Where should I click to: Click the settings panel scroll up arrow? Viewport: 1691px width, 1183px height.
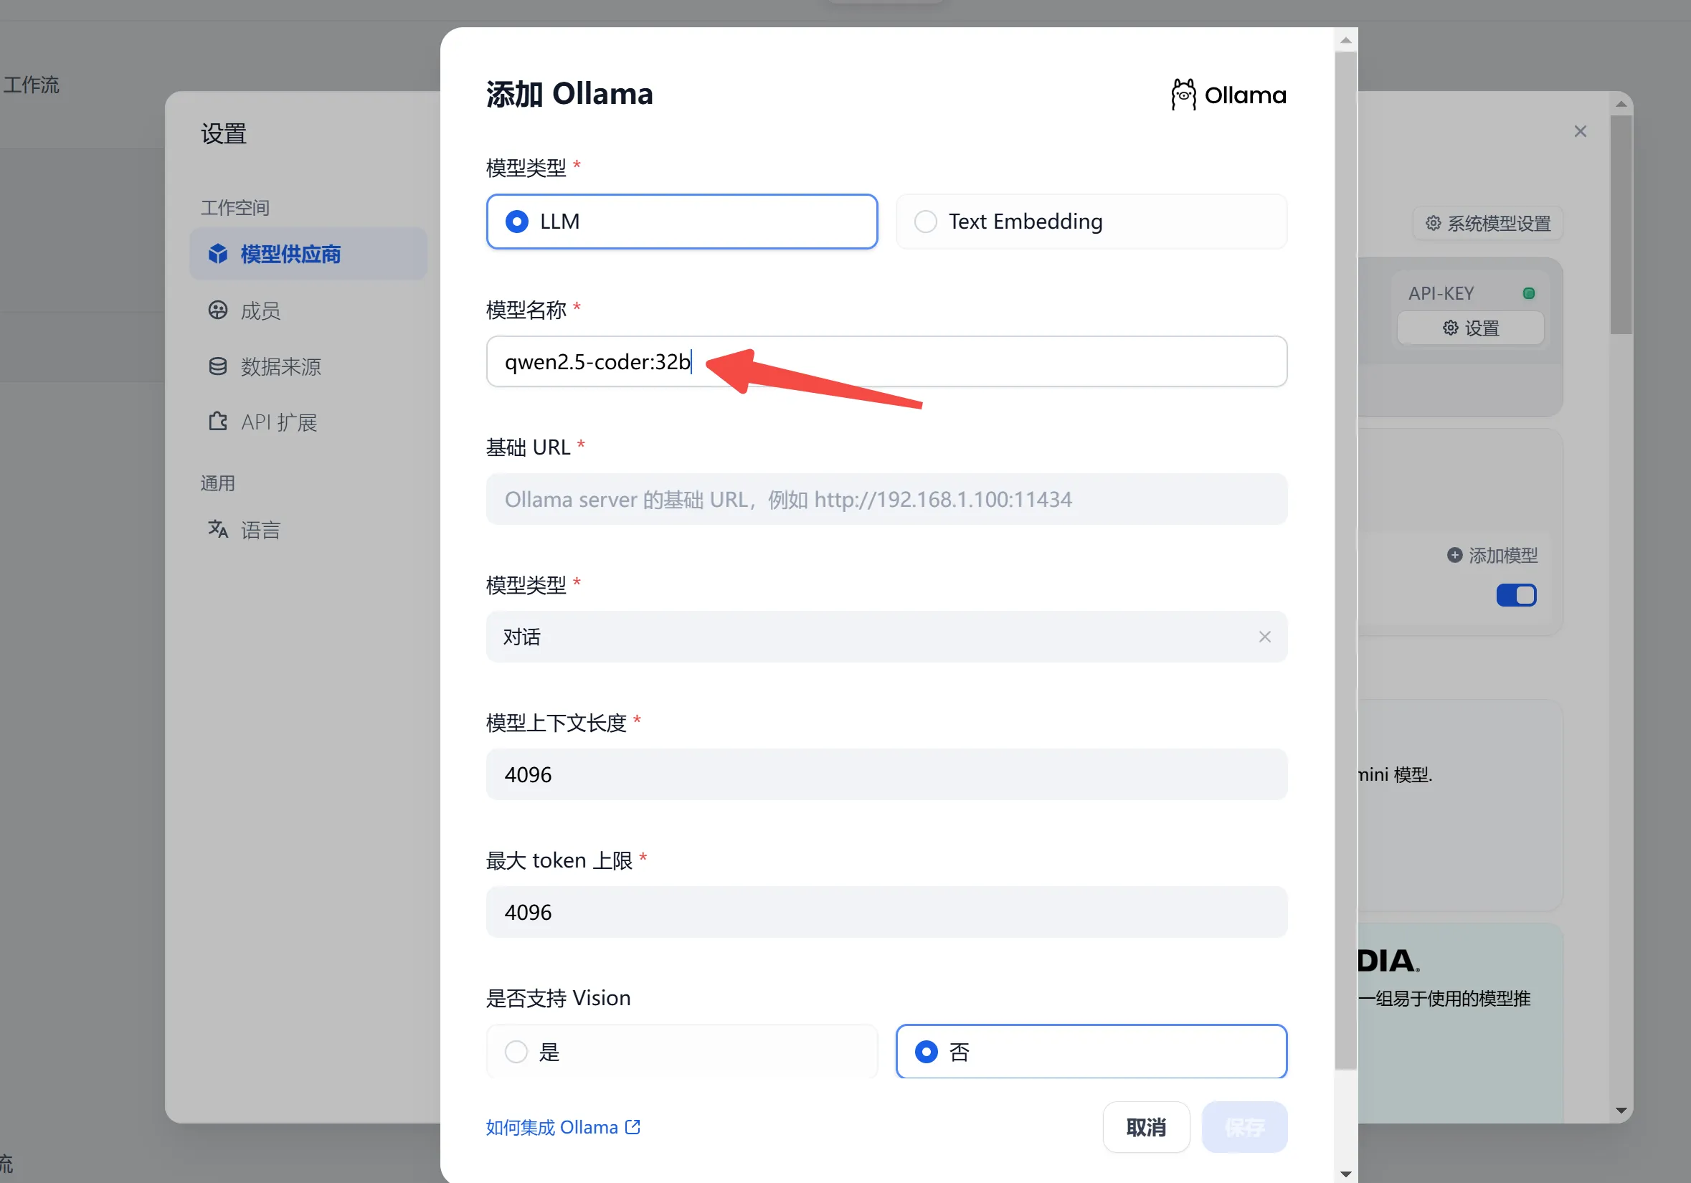pos(1620,104)
